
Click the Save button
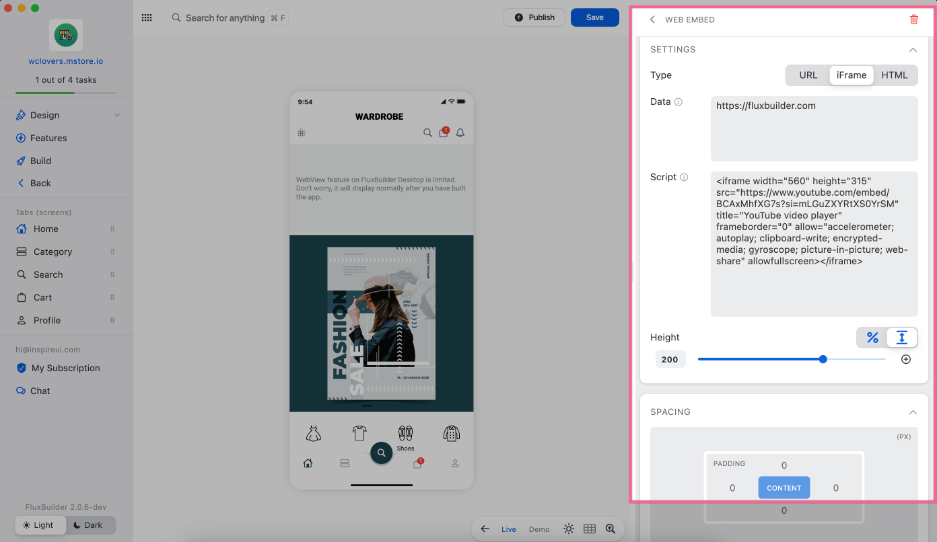[x=594, y=17]
